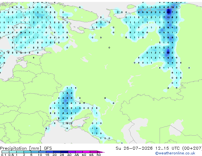Select the 25–30 mm navy legend swatch
The width and height of the screenshot is (202, 156).
coord(64,152)
